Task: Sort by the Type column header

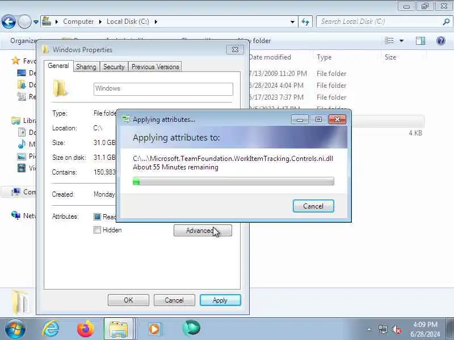Action: click(x=324, y=57)
